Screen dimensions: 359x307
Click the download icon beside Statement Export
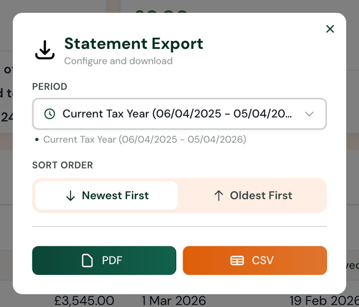click(45, 50)
